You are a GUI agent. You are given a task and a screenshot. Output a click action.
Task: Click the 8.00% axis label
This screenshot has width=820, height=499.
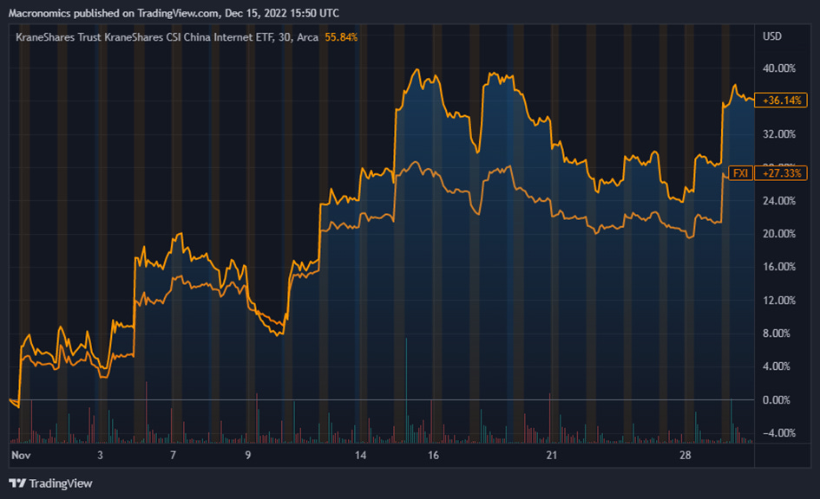tap(776, 334)
